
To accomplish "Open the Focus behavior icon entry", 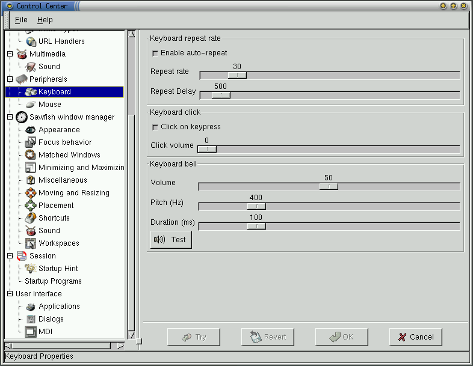I will (30, 142).
